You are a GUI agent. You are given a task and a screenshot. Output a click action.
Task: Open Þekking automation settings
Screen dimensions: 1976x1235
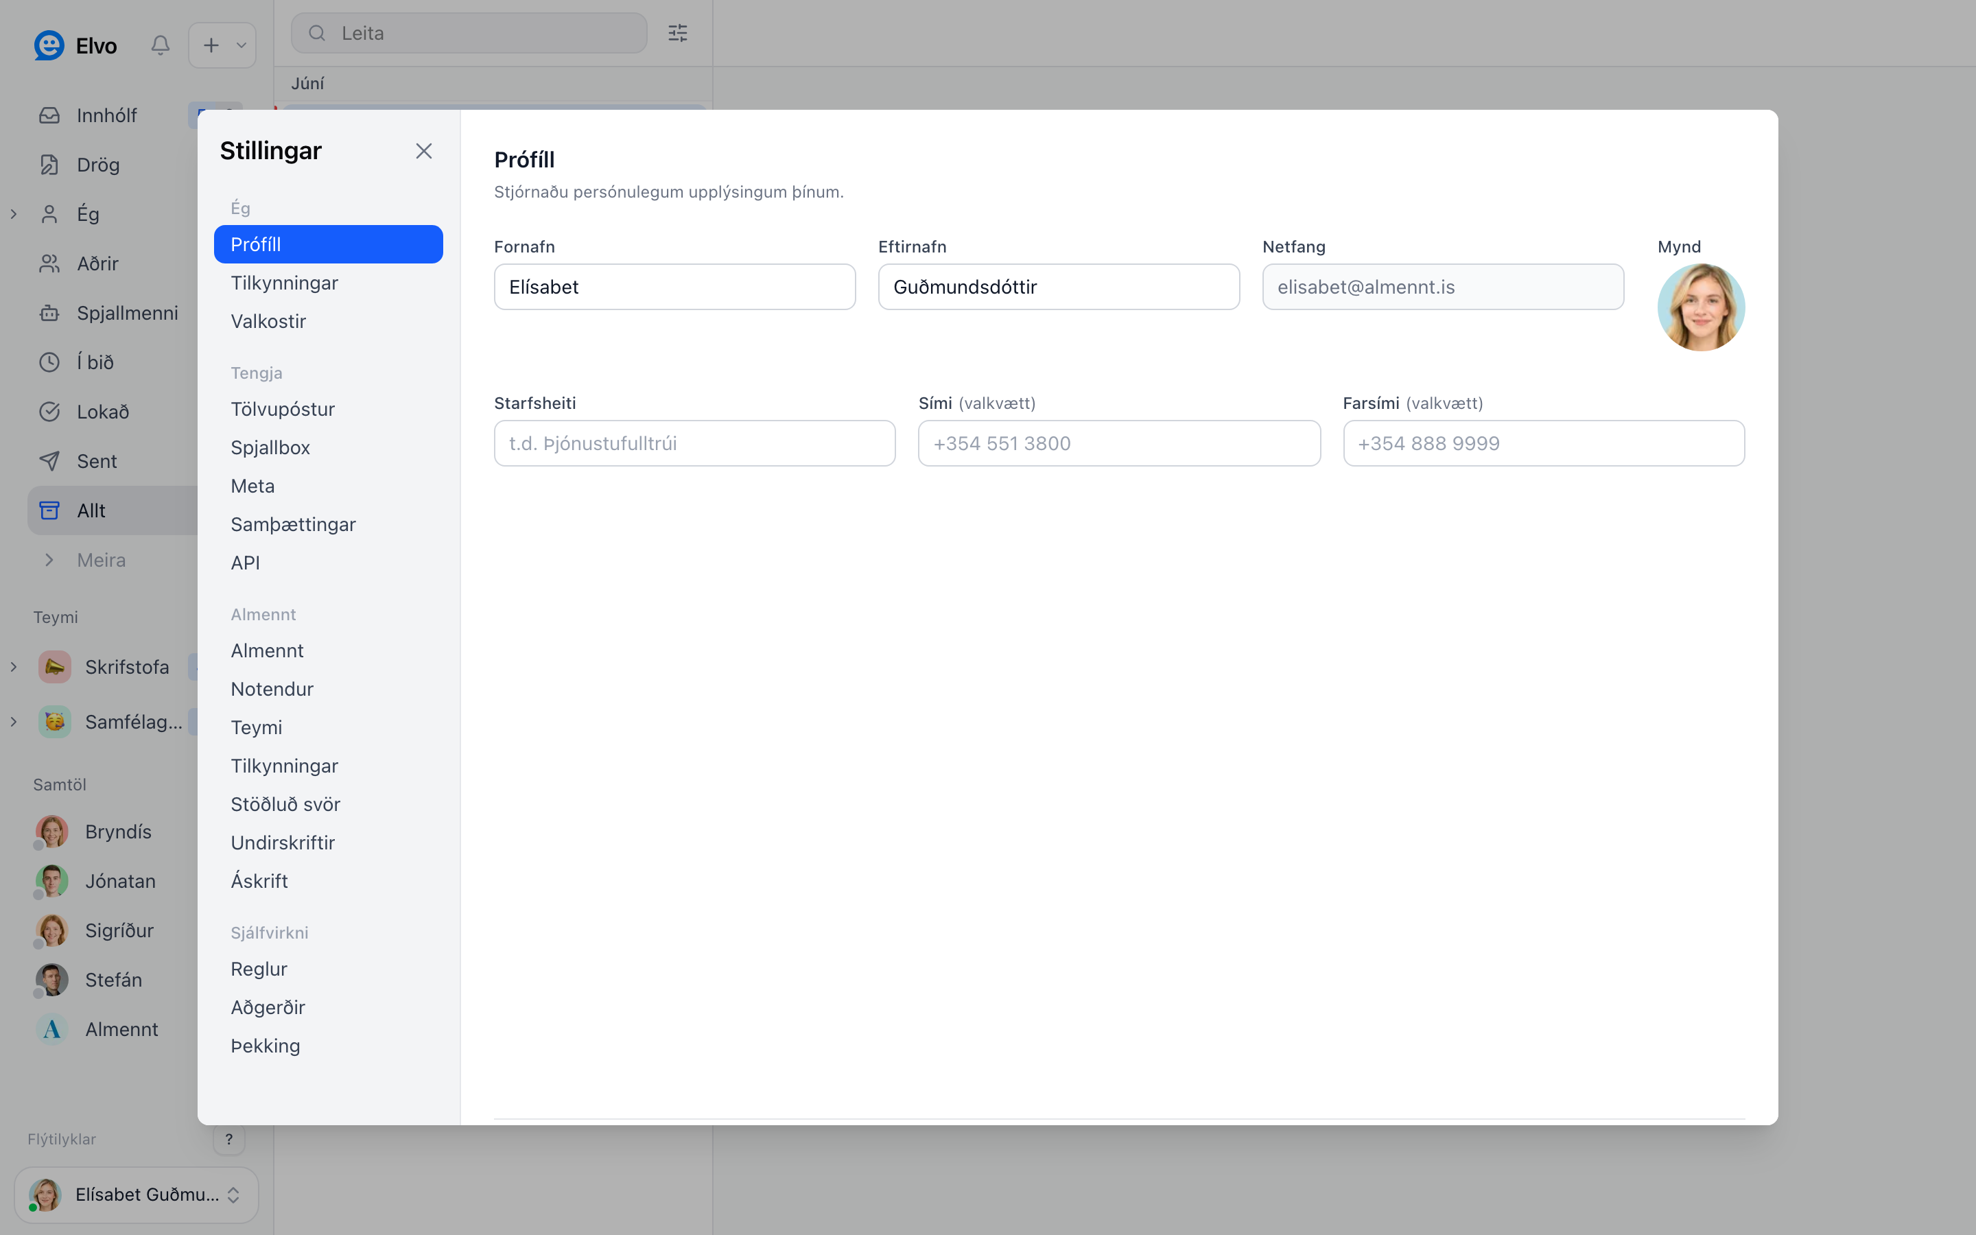[x=328, y=1046]
